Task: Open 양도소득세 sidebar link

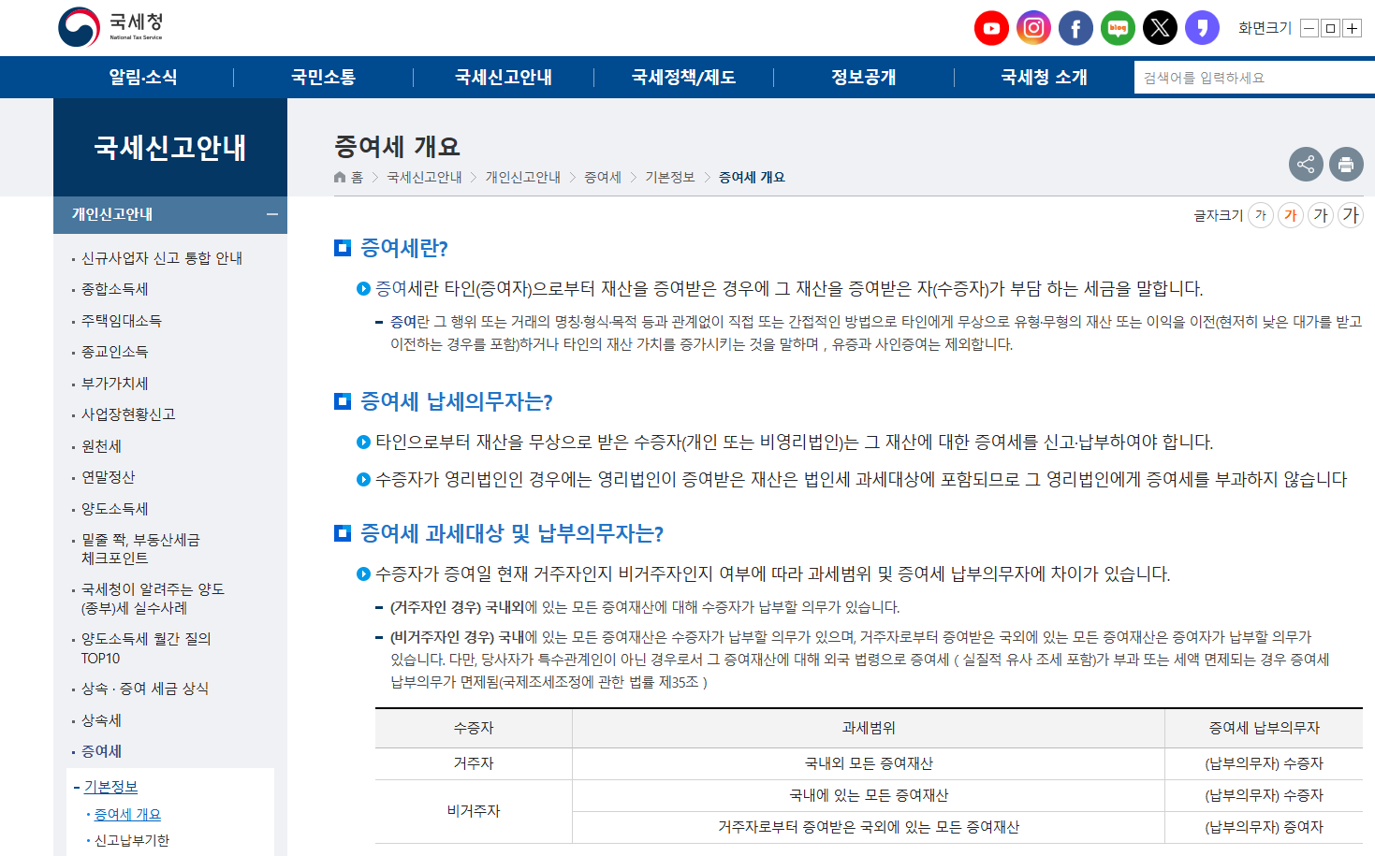Action: click(x=115, y=509)
